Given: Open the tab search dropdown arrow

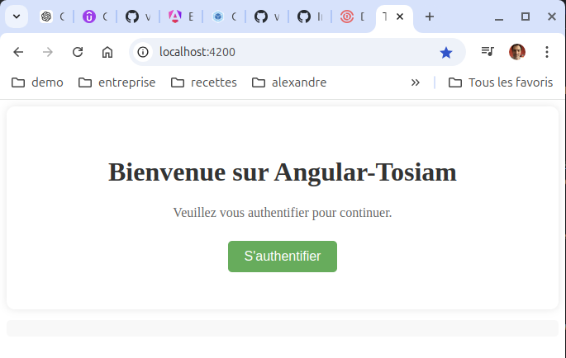Looking at the screenshot, I should point(17,16).
